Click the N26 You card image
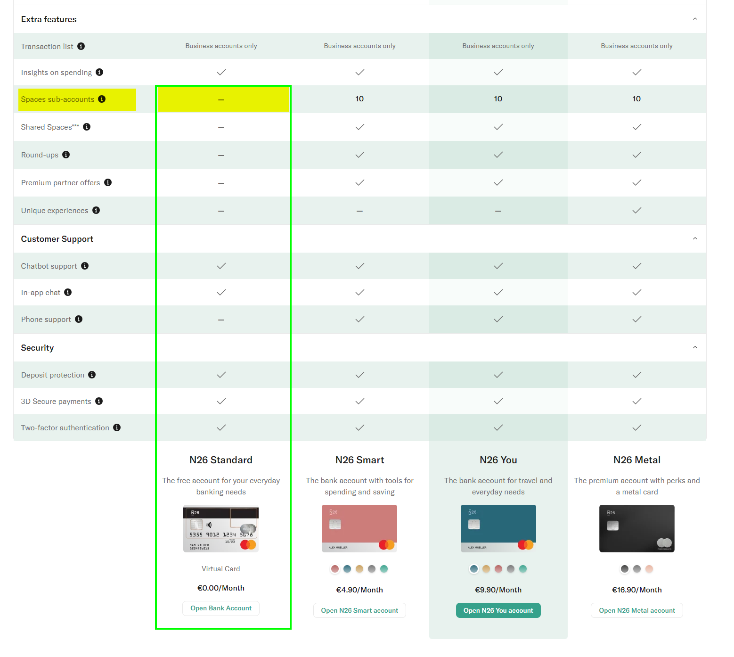Image resolution: width=734 pixels, height=657 pixels. pos(498,528)
